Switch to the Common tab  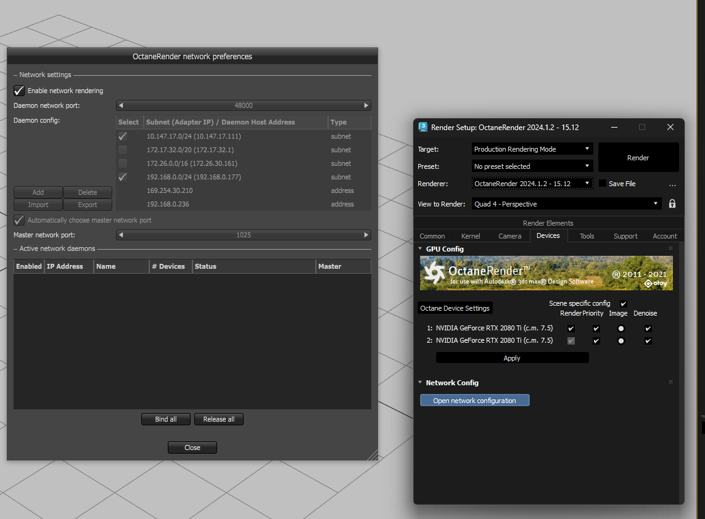(x=432, y=236)
